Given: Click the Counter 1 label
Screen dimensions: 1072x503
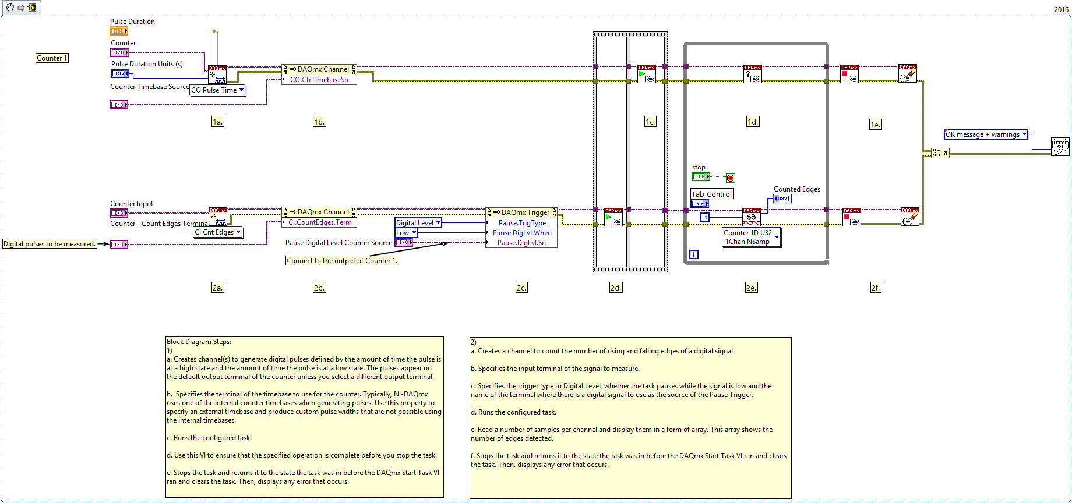Looking at the screenshot, I should (x=52, y=58).
